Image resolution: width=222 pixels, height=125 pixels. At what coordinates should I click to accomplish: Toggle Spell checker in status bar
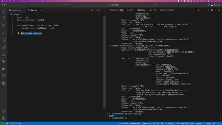pos(207,123)
